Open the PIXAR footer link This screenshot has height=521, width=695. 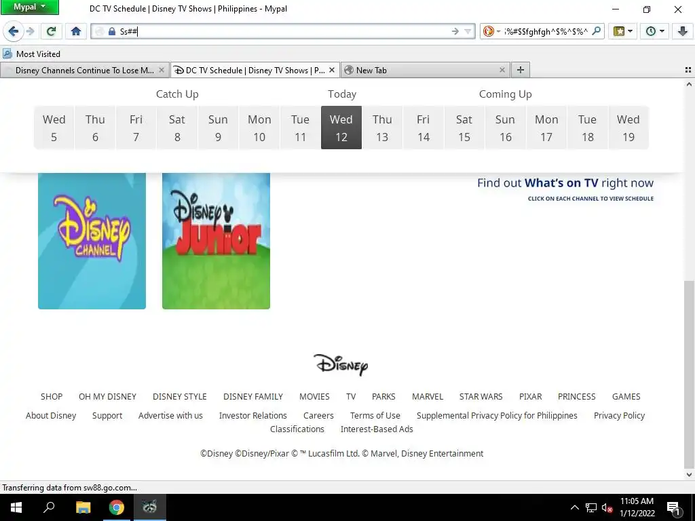coord(531,396)
